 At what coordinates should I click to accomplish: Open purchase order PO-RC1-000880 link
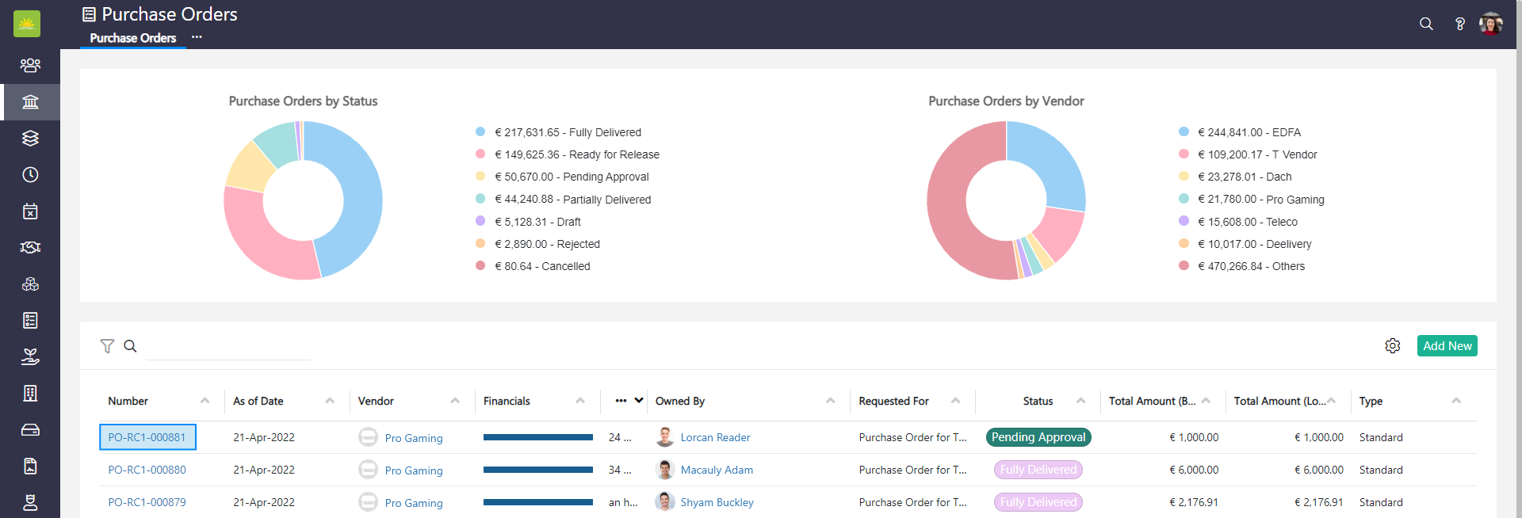tap(147, 470)
